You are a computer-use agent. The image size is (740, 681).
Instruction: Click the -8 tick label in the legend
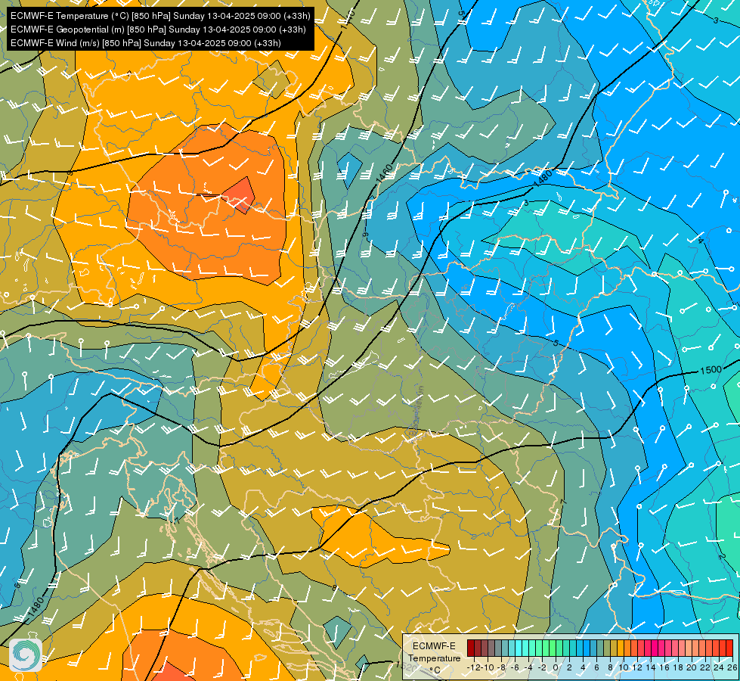pyautogui.click(x=501, y=667)
